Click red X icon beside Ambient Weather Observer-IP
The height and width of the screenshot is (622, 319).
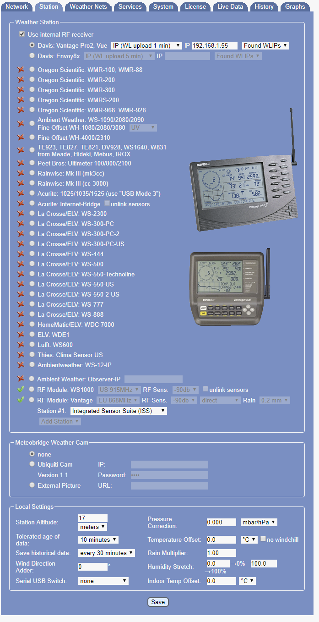point(21,379)
